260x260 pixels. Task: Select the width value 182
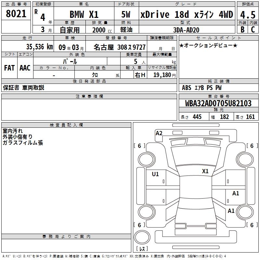point(224,117)
